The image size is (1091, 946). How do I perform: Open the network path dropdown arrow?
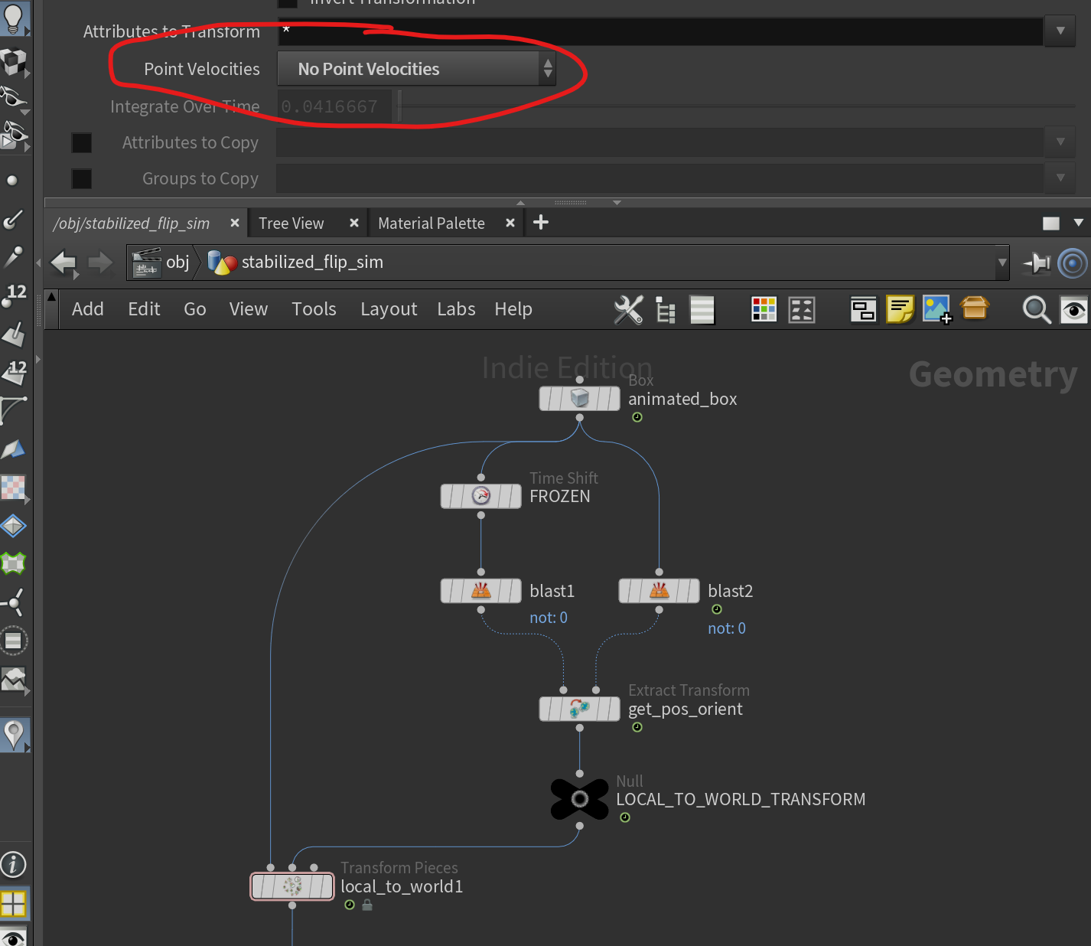[x=1001, y=263]
